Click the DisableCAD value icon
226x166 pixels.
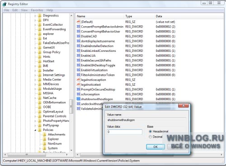pyautogui.click(x=78, y=36)
